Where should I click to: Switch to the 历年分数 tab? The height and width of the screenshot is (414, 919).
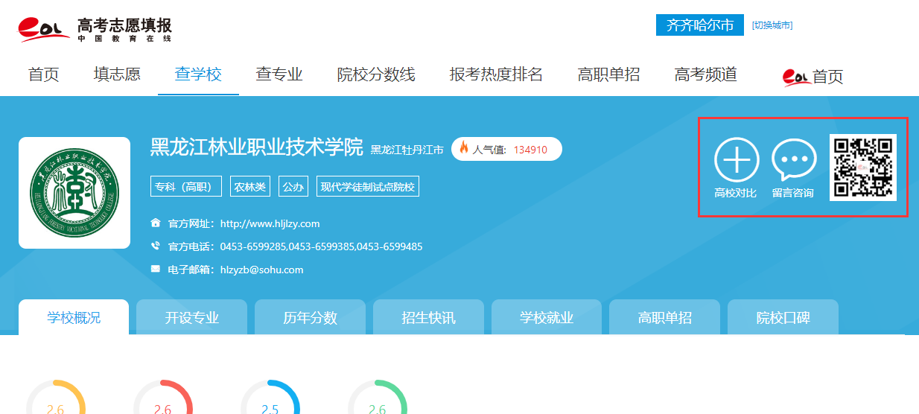pyautogui.click(x=310, y=317)
